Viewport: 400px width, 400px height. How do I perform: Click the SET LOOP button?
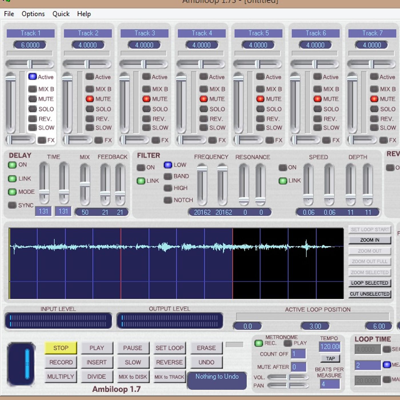169,348
